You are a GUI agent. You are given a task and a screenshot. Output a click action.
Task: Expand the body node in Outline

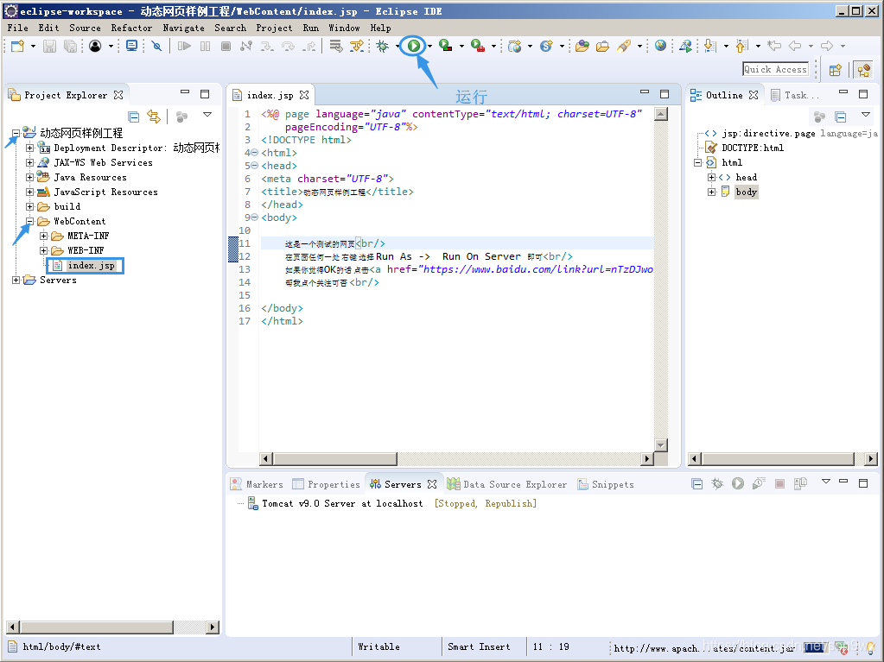(x=711, y=192)
